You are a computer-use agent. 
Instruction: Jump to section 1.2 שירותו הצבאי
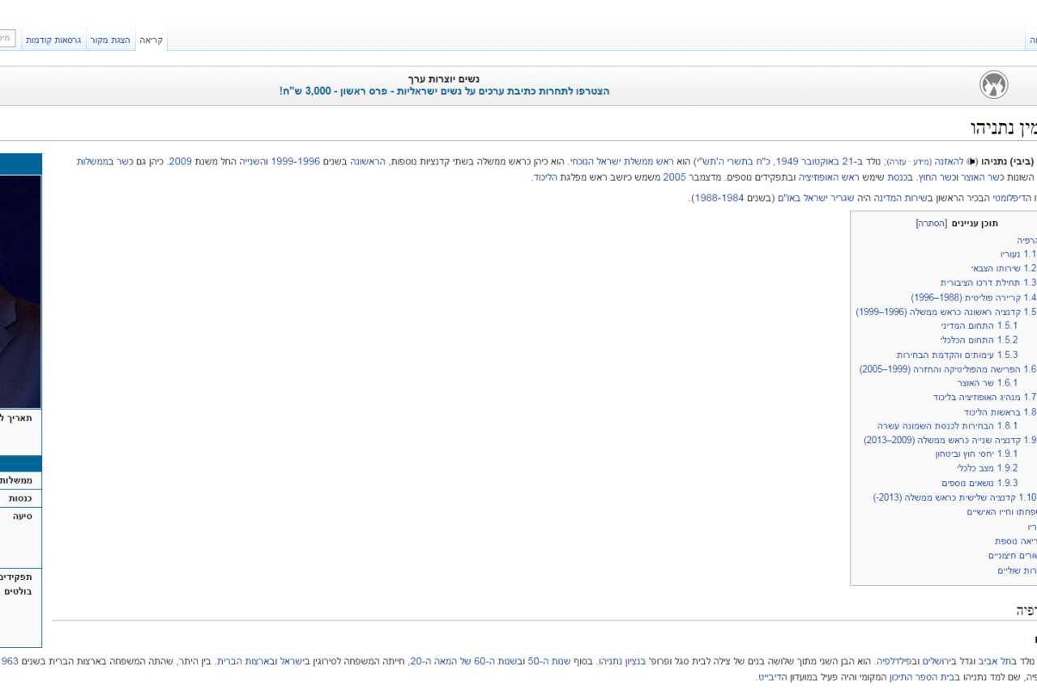point(1004,268)
